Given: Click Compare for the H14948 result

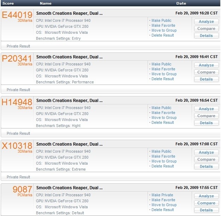Looking at the screenshot, I should click(206, 116).
